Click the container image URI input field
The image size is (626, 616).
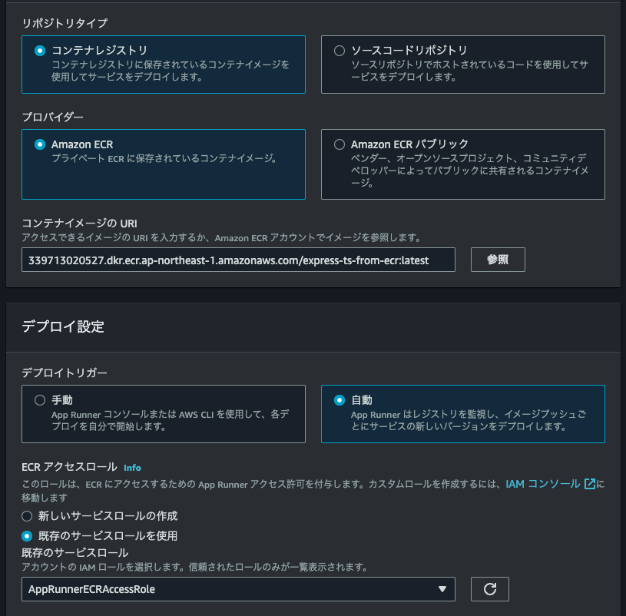(238, 260)
